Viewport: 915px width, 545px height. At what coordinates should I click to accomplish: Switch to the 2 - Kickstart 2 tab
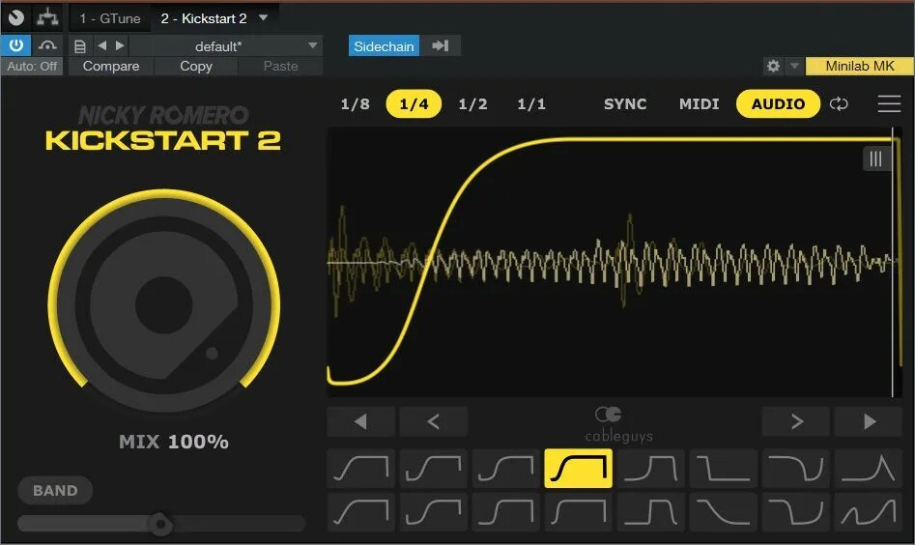click(204, 18)
